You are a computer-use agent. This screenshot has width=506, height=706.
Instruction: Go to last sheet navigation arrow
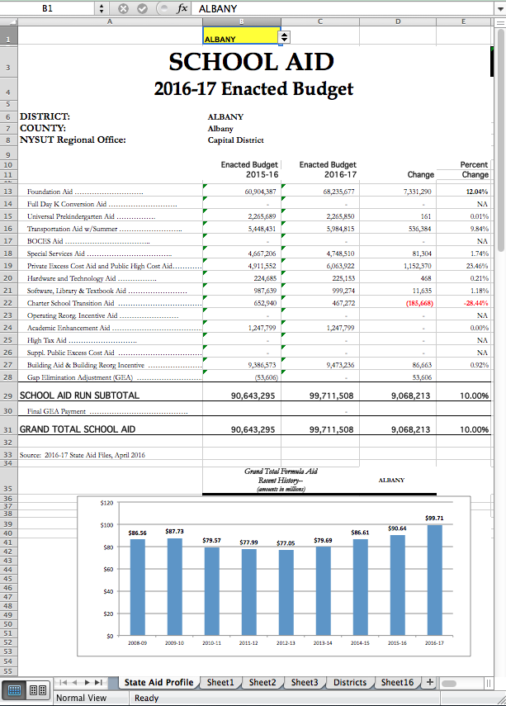click(x=99, y=683)
